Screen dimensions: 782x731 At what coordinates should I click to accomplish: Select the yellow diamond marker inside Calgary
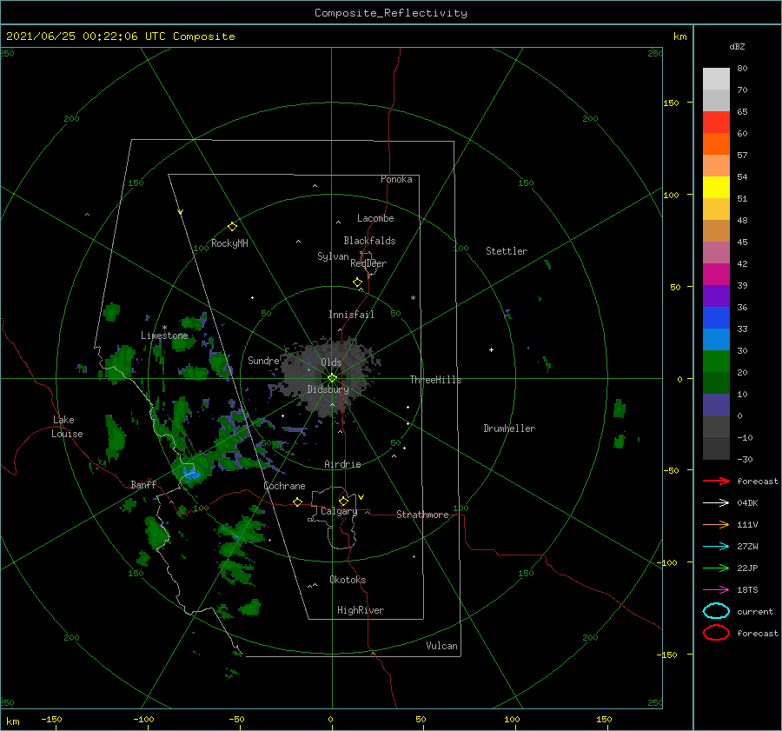tap(343, 501)
